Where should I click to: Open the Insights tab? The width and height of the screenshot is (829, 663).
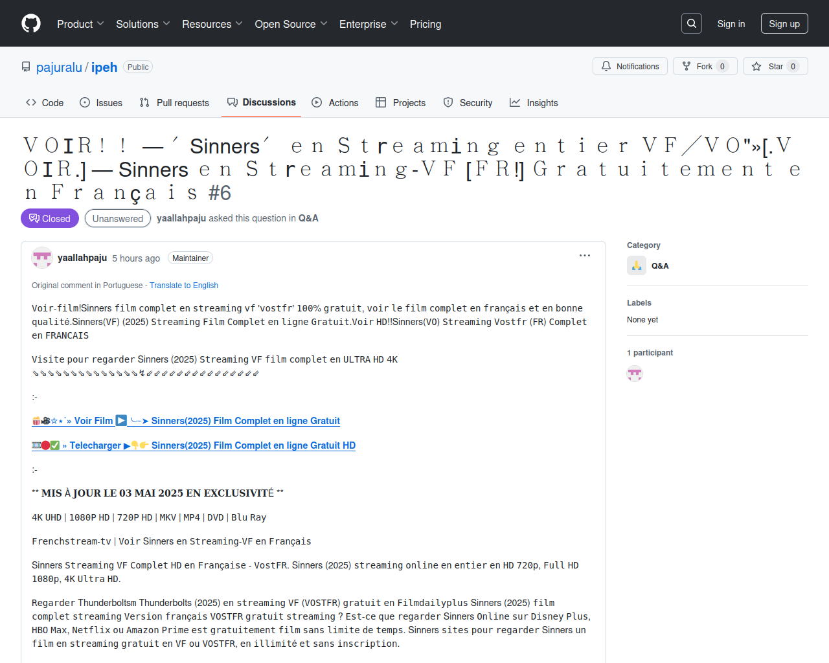pos(534,103)
